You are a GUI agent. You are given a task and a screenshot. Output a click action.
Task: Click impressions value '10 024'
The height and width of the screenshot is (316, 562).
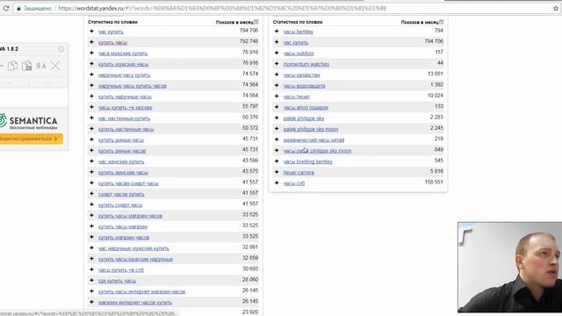(436, 96)
